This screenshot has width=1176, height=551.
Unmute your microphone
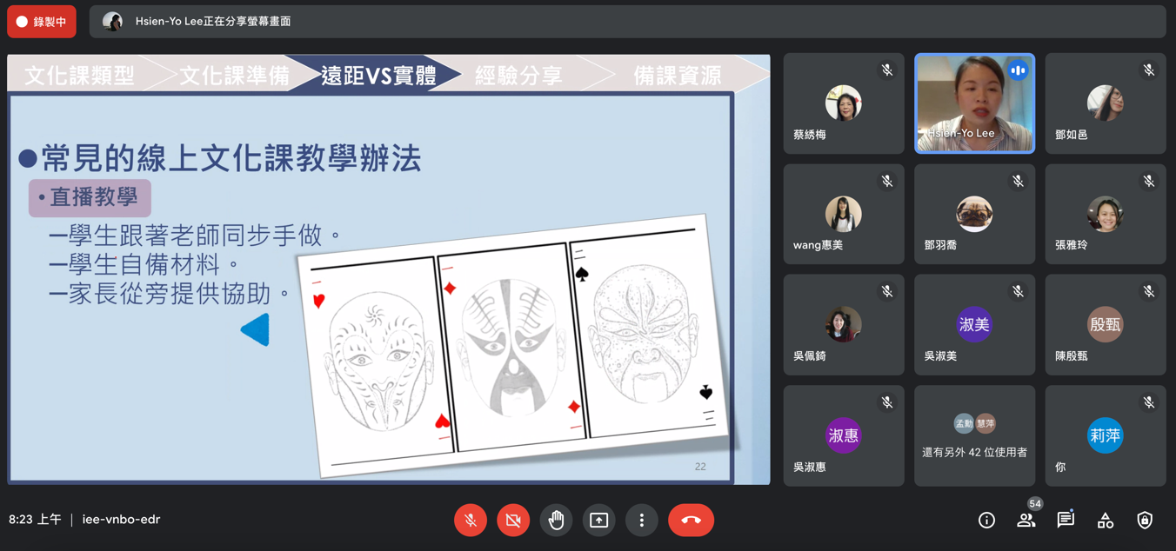click(x=471, y=520)
